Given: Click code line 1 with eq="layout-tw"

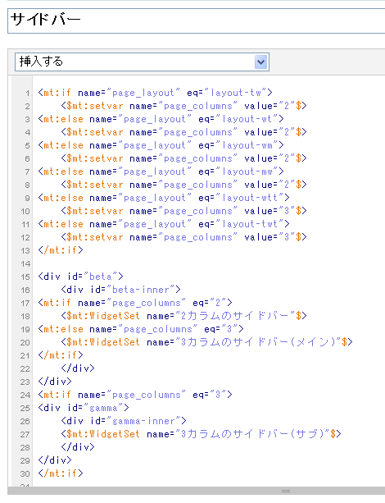Looking at the screenshot, I should pyautogui.click(x=155, y=93).
